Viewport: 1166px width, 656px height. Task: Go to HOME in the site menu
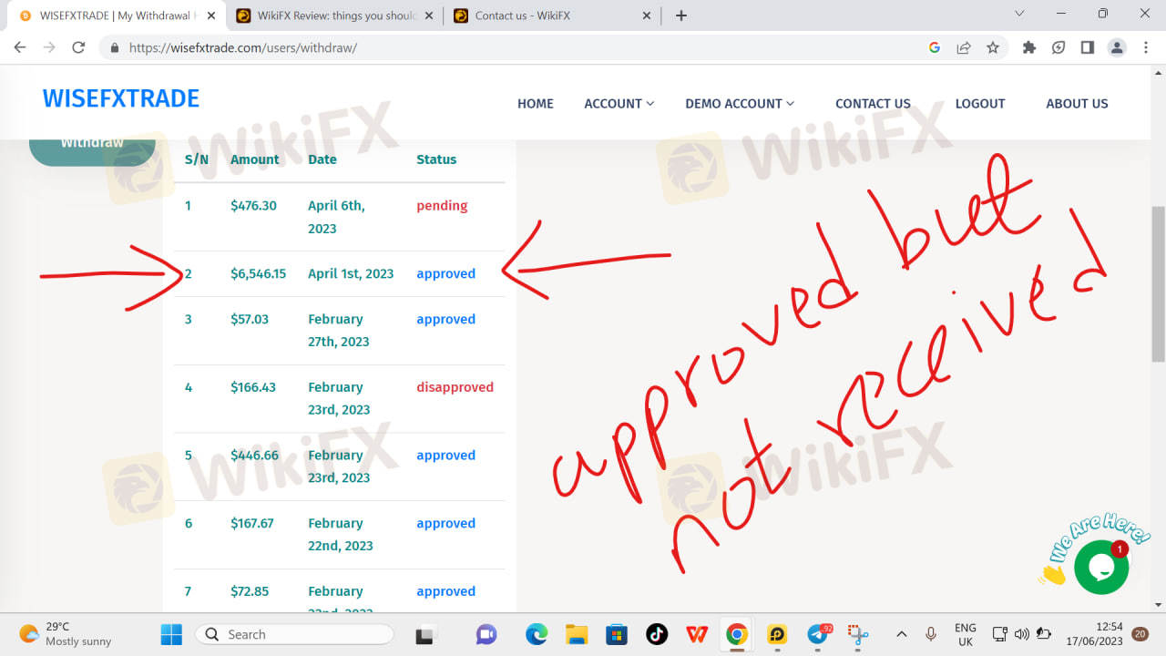[536, 104]
